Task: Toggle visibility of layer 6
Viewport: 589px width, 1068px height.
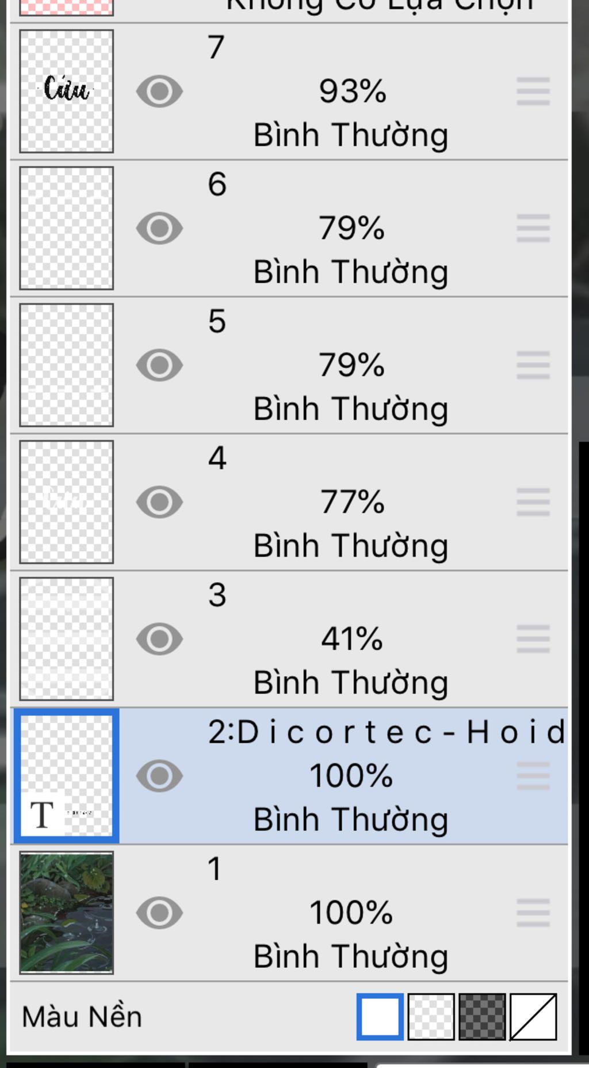Action: pos(159,228)
